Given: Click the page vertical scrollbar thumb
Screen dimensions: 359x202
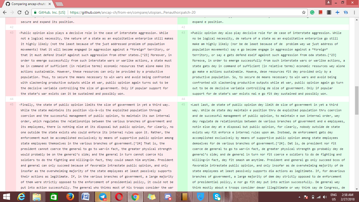Looking at the screenshot, I should click(x=357, y=100).
